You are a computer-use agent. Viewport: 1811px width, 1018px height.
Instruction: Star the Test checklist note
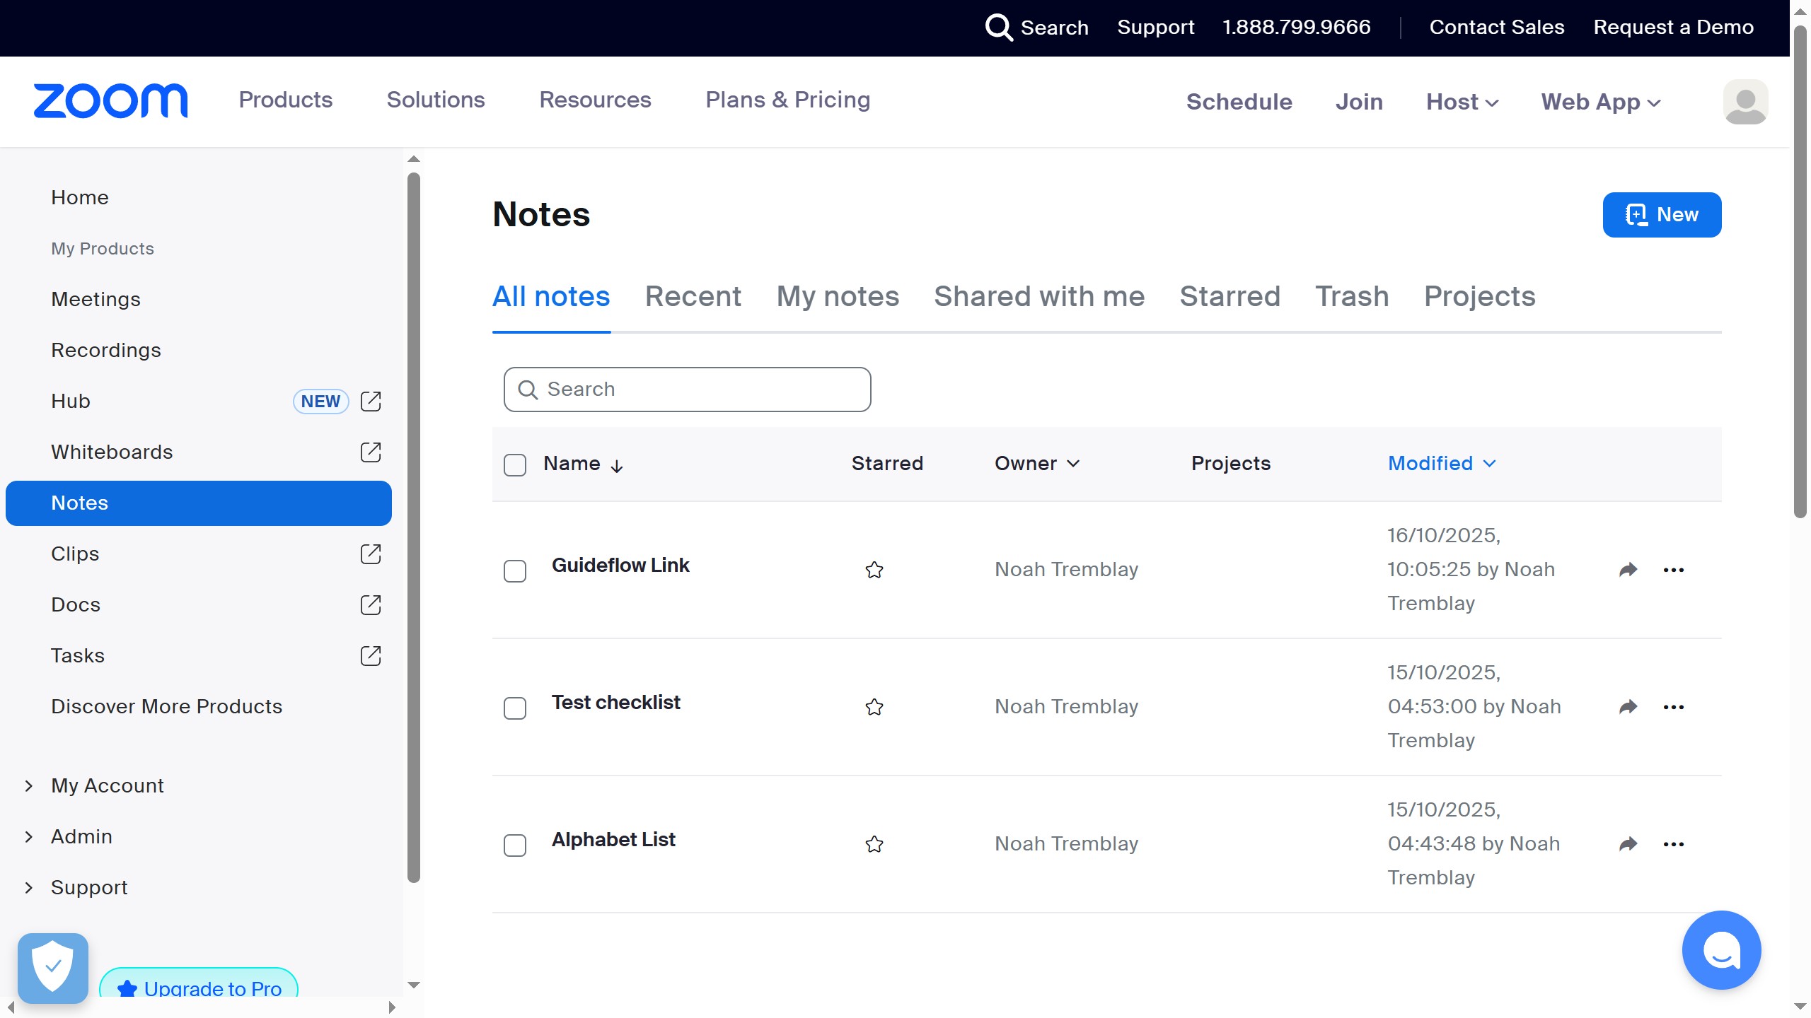pyautogui.click(x=874, y=707)
